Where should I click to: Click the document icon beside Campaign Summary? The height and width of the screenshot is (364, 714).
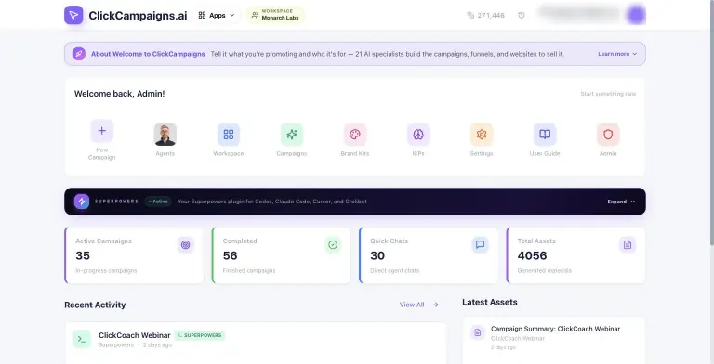[x=478, y=332]
